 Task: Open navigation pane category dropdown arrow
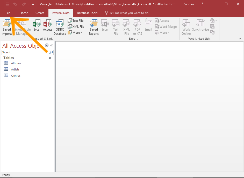[47, 45]
